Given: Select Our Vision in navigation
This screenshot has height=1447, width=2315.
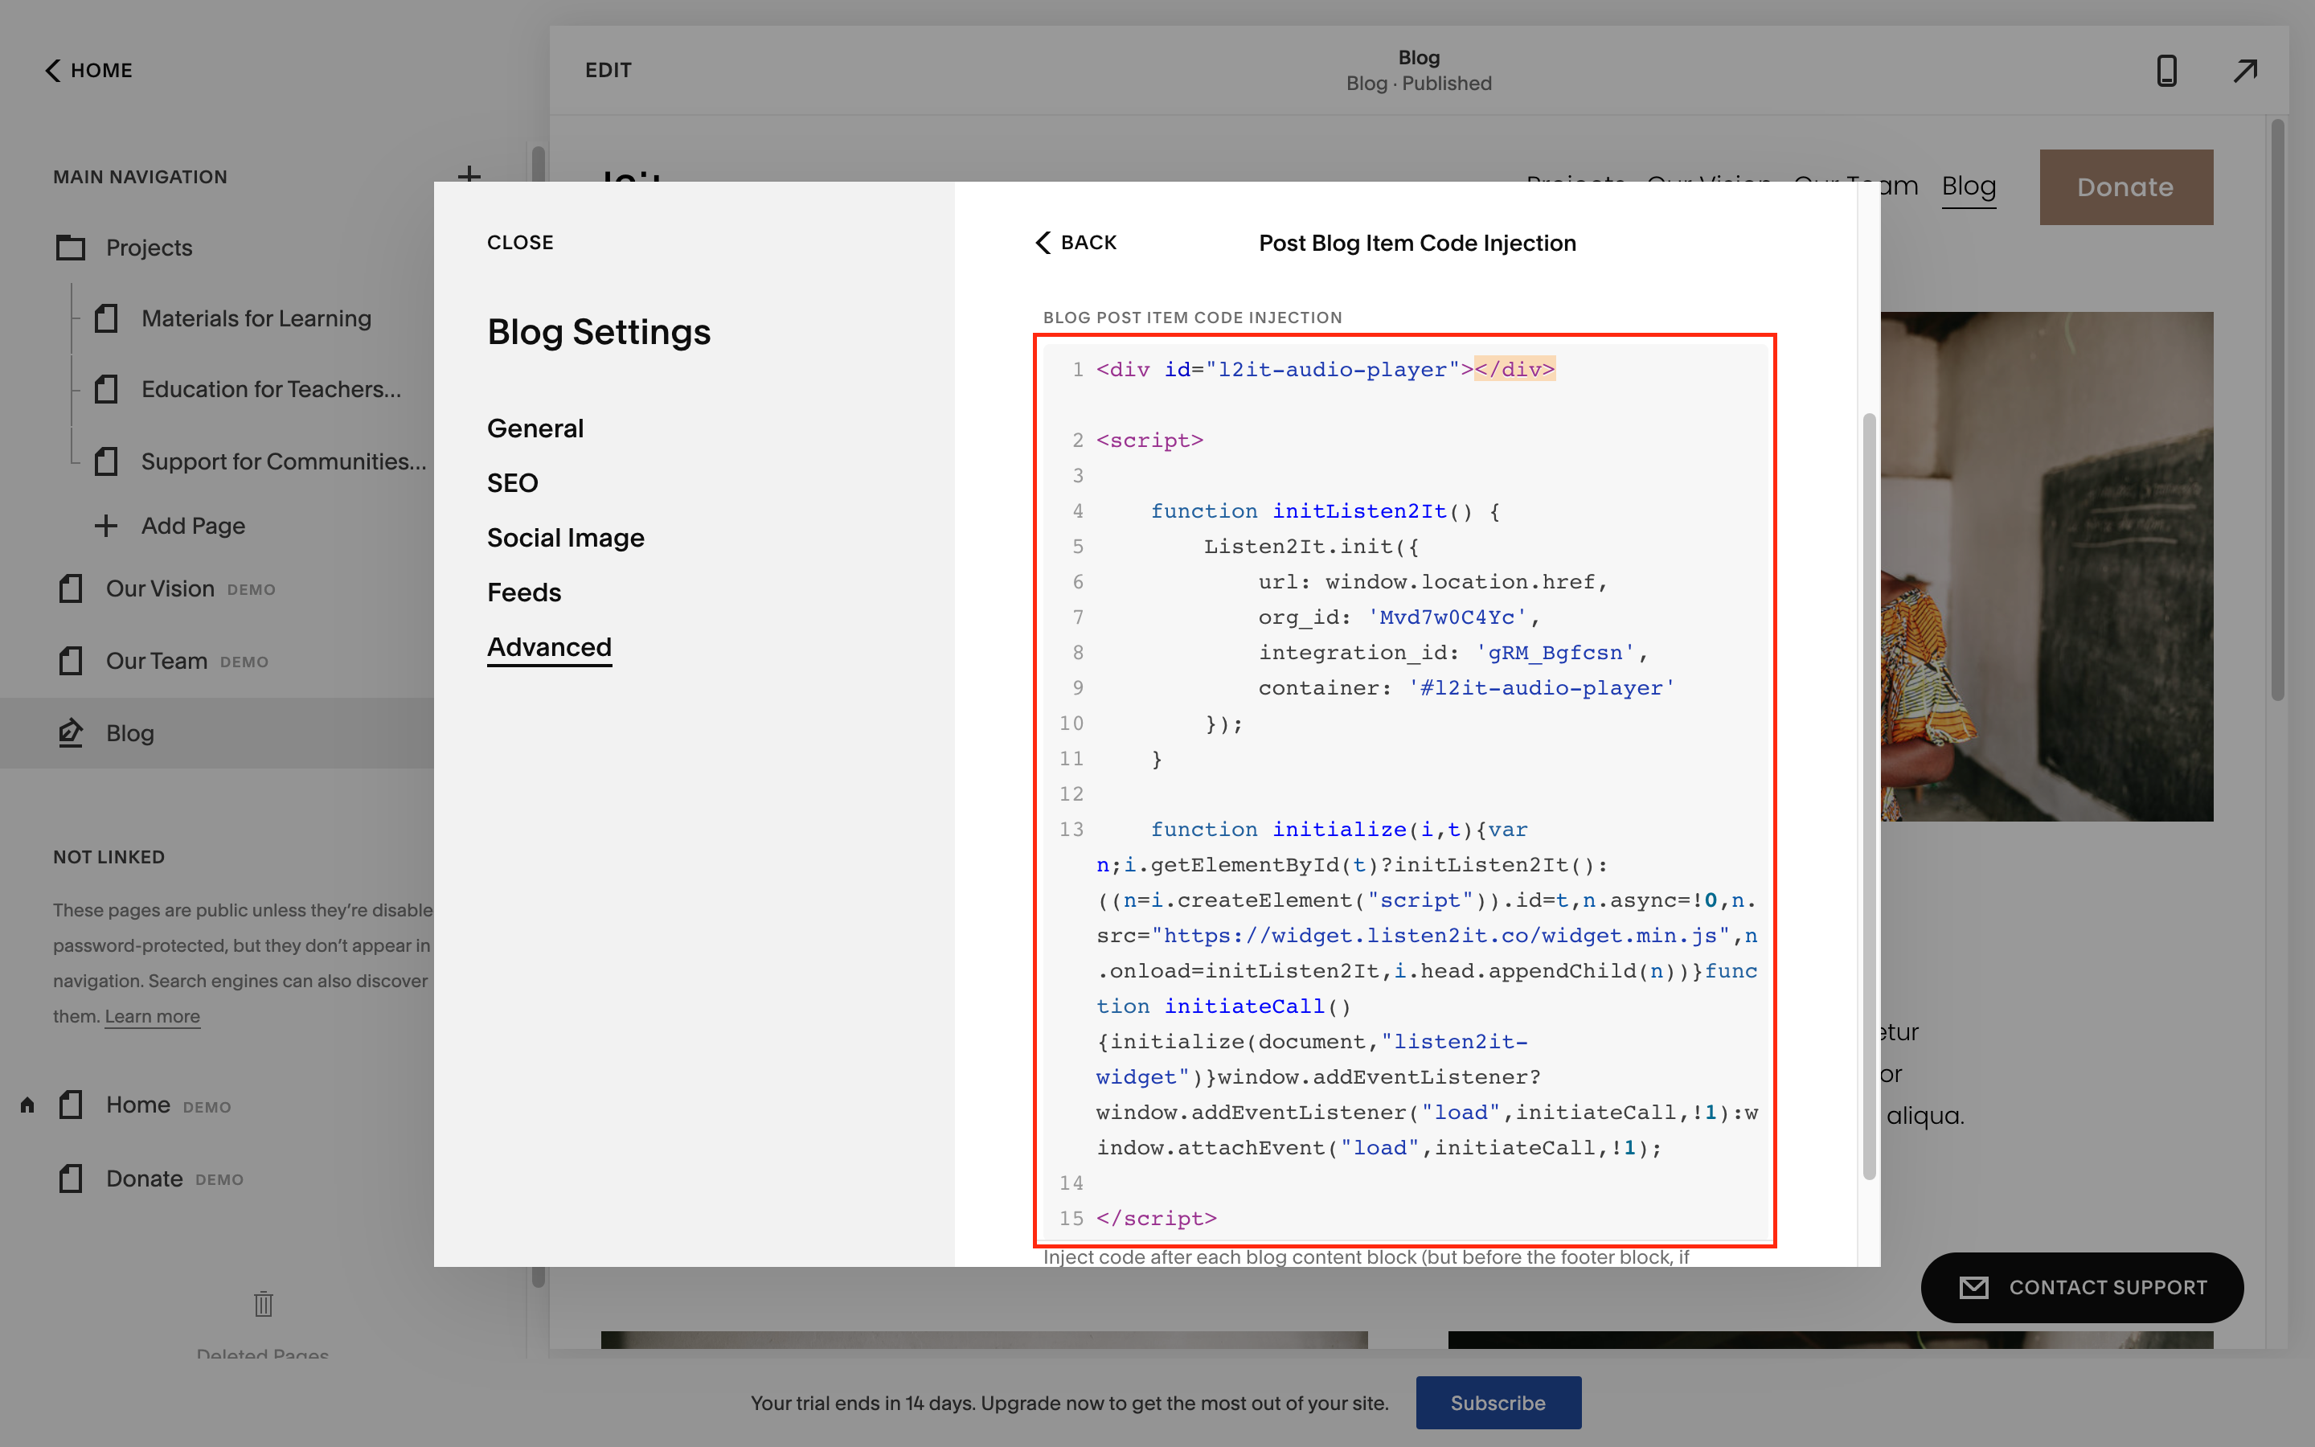Looking at the screenshot, I should 160,588.
